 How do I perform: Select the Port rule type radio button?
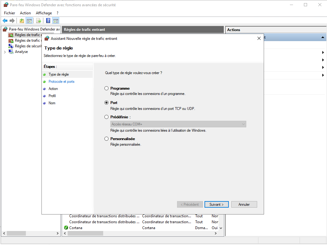[x=106, y=103]
